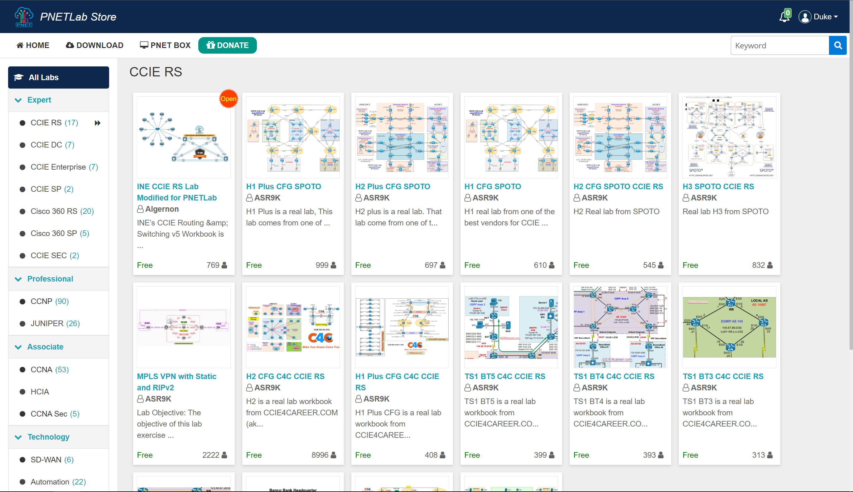Click the PNETLab logo icon

(x=24, y=17)
